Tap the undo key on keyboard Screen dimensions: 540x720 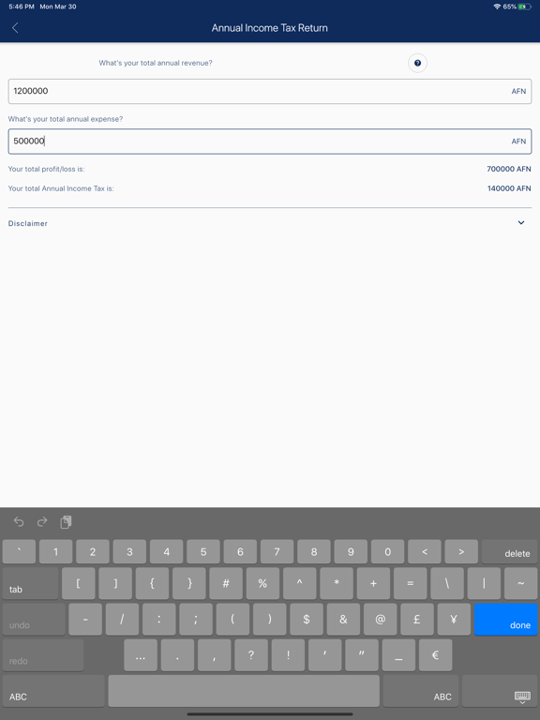pyautogui.click(x=34, y=620)
